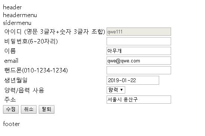Click the 양력/음력 사용 label
Screen dimensions: 205x136
pos(24,90)
